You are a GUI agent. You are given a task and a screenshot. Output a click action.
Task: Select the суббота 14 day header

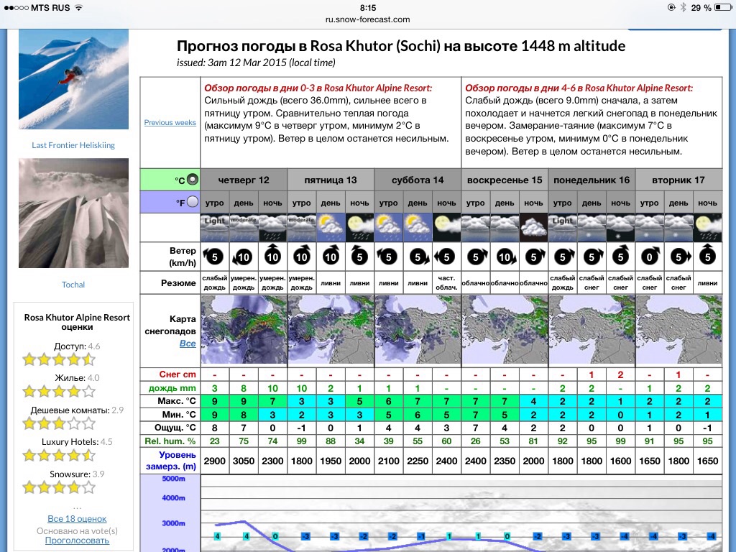418,180
